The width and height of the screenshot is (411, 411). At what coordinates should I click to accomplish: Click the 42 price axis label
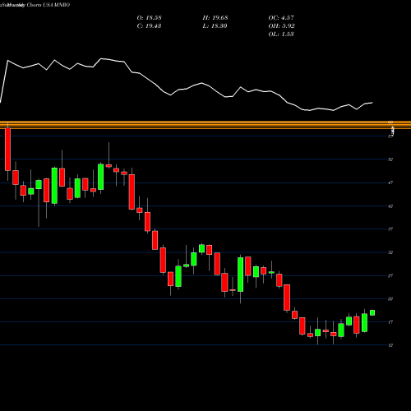tap(390, 206)
